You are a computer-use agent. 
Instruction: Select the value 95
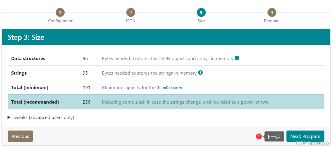coord(85,73)
